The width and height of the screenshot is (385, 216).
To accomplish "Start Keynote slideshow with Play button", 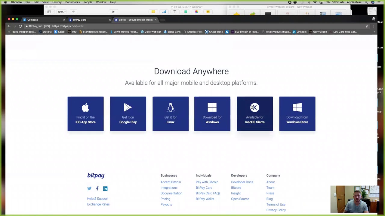I will tap(113, 12).
